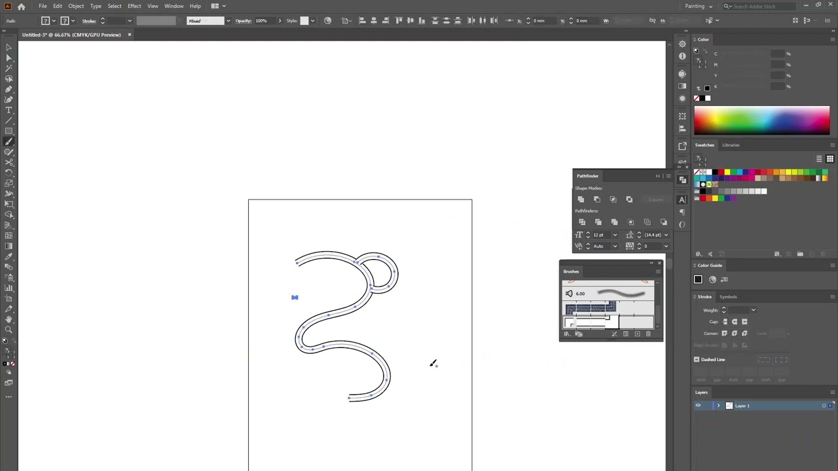
Task: Choose the Miter Join corner option
Action: 724,334
